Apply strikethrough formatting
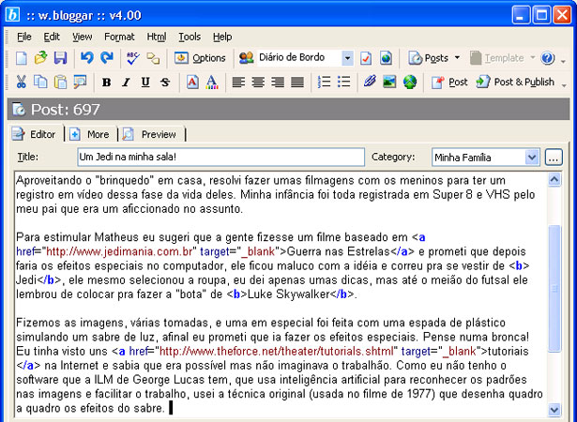577x422 pixels. tap(165, 82)
